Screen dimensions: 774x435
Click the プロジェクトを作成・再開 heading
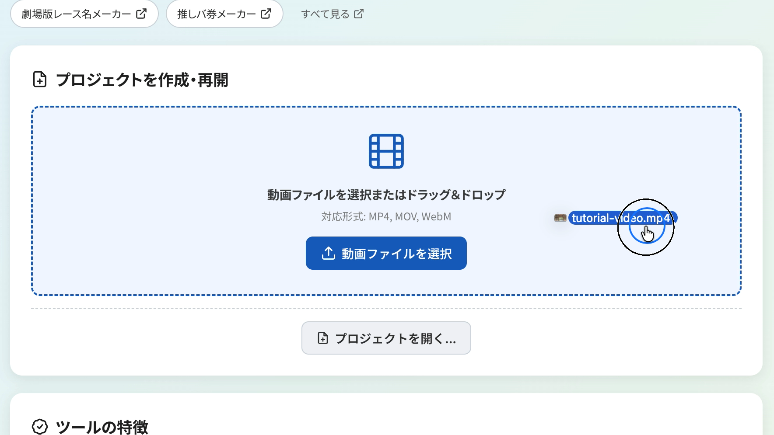pyautogui.click(x=142, y=80)
